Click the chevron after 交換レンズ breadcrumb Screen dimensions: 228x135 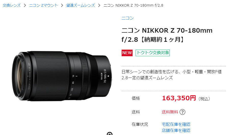25,6
